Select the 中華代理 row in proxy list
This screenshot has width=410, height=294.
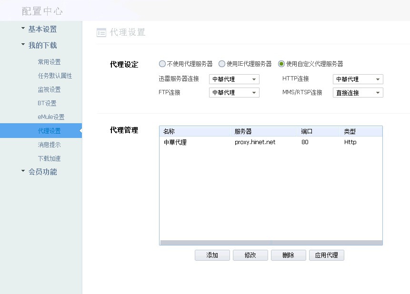coord(270,142)
